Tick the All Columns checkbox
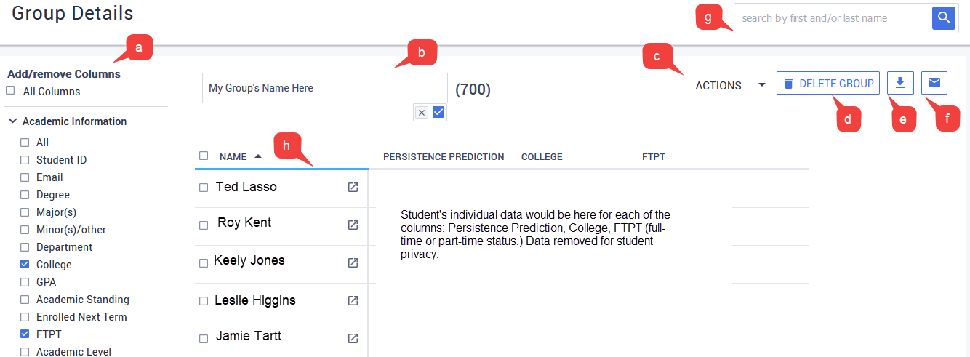Screen dimensions: 970x357 [x=11, y=91]
